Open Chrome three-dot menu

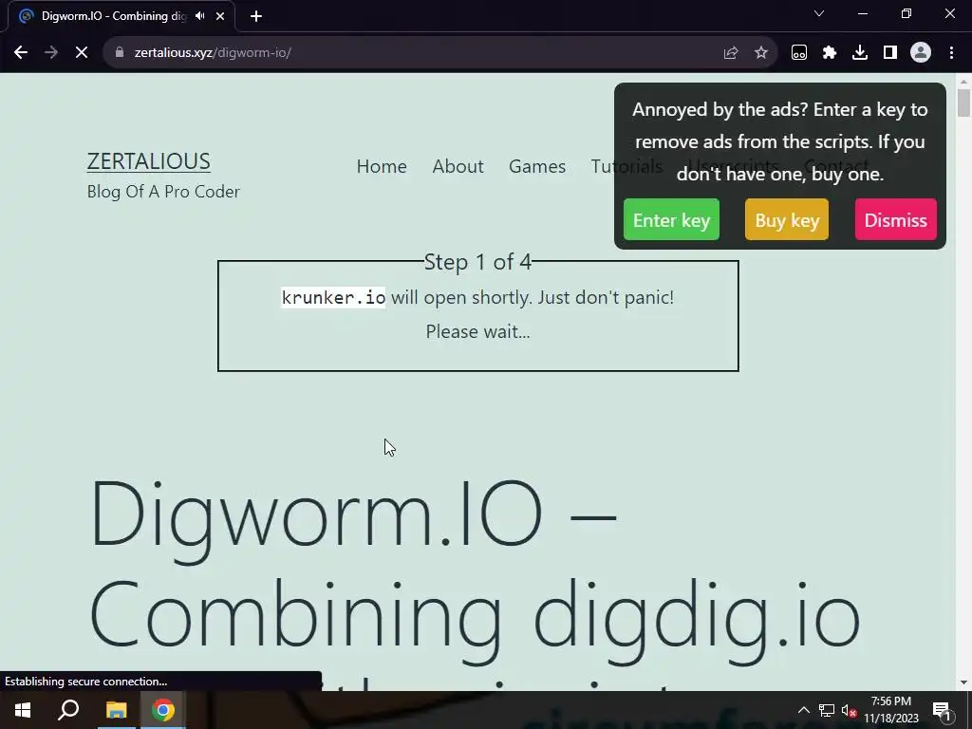click(951, 53)
